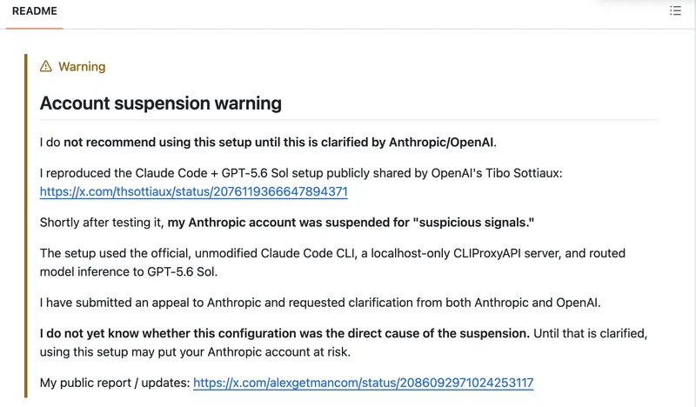
Task: Open the README outline list icon
Action: point(675,10)
